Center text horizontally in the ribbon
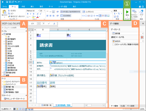146x111 pixels. (x=51, y=16)
